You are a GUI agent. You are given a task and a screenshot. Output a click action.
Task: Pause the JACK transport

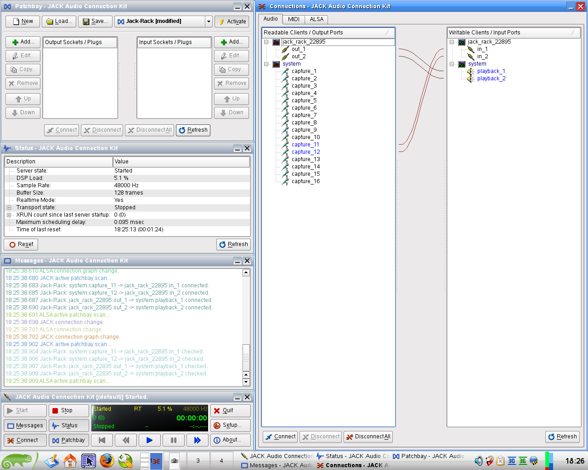174,440
